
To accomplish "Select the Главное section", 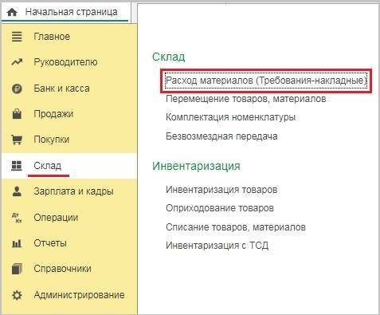I will [52, 37].
